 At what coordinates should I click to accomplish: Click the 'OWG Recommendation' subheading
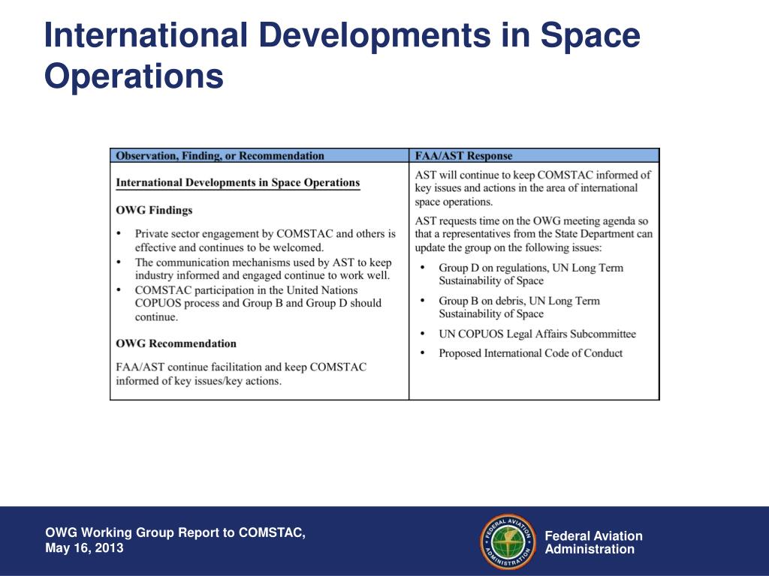click(176, 343)
